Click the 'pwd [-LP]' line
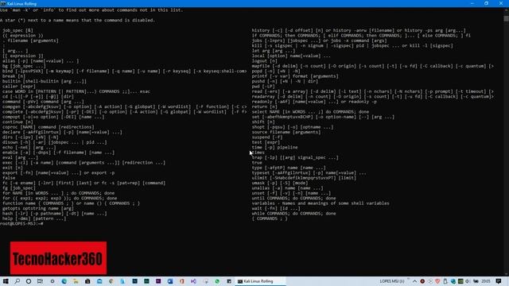 point(263,87)
